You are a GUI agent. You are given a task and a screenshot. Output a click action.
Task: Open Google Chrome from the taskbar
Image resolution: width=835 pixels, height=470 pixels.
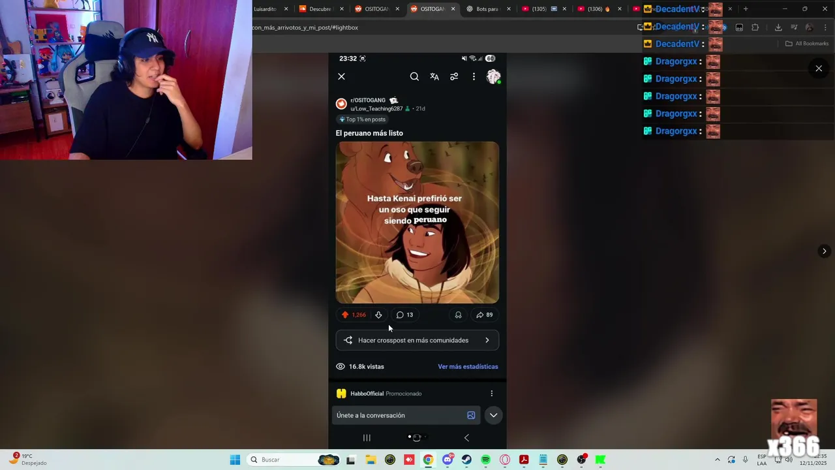[x=428, y=460]
